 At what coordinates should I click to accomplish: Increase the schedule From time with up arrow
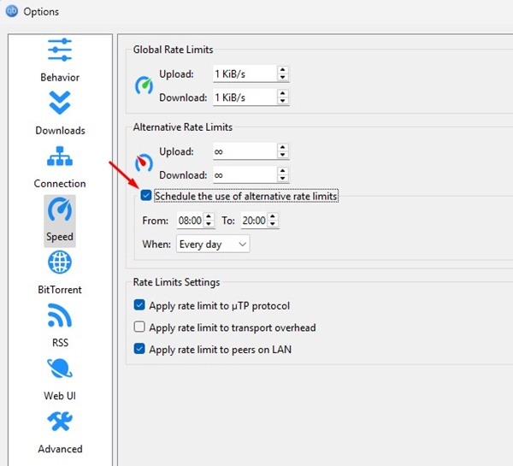pyautogui.click(x=208, y=217)
